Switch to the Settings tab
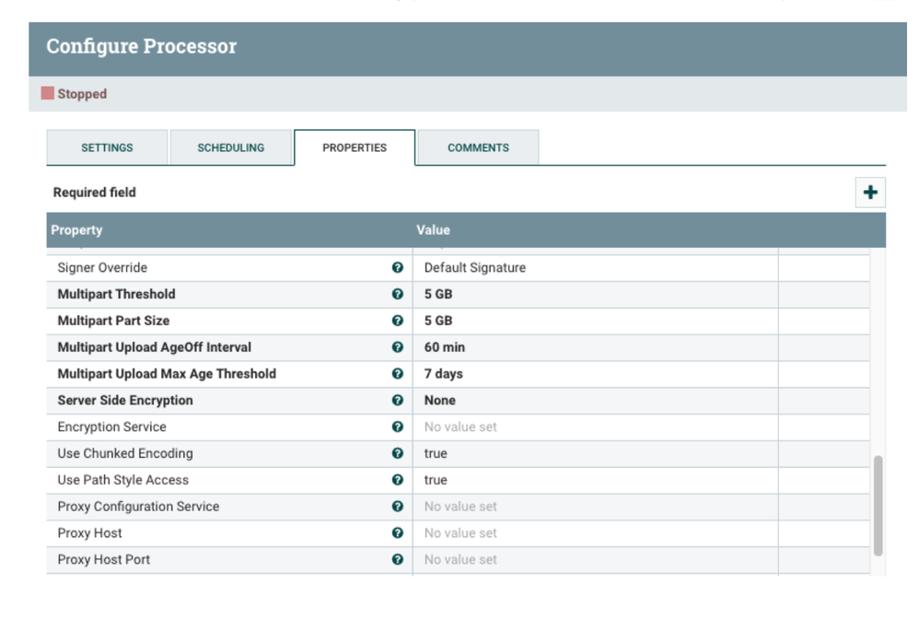The height and width of the screenshot is (631, 919). point(106,147)
